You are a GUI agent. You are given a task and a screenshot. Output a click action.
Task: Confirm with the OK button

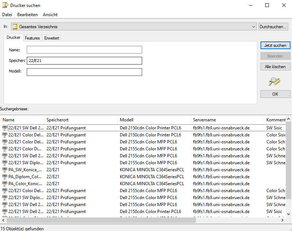(x=275, y=94)
